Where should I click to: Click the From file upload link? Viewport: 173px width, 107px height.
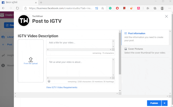[x=31, y=63]
